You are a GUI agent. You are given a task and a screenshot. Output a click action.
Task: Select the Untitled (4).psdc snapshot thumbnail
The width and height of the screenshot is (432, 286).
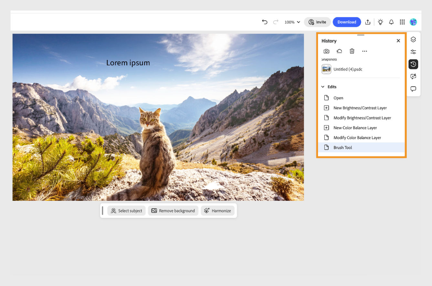pyautogui.click(x=326, y=69)
